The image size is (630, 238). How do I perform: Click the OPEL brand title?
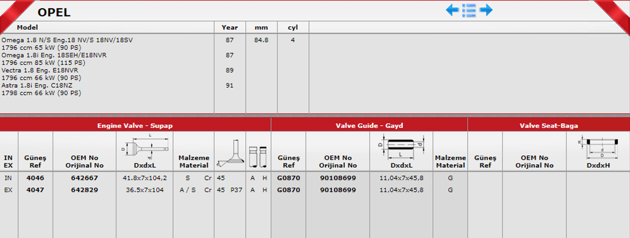coord(54,12)
